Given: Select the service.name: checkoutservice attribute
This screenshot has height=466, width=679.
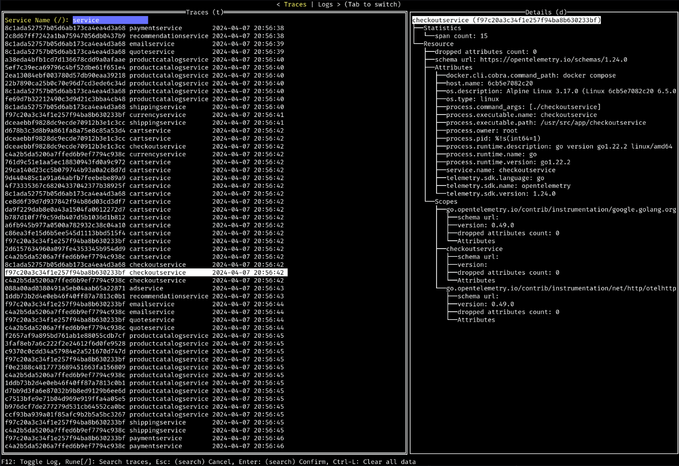Looking at the screenshot, I should click(501, 170).
